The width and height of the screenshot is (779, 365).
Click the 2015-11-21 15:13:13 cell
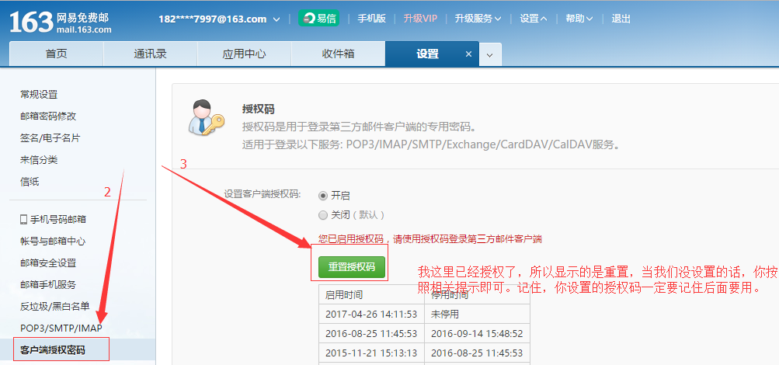click(x=371, y=353)
